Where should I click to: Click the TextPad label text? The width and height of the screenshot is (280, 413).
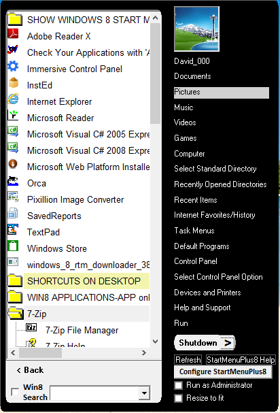point(43,232)
